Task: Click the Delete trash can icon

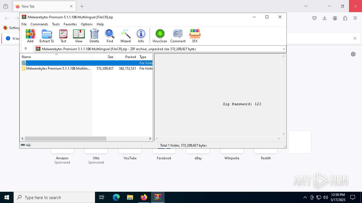Action: coord(94,36)
